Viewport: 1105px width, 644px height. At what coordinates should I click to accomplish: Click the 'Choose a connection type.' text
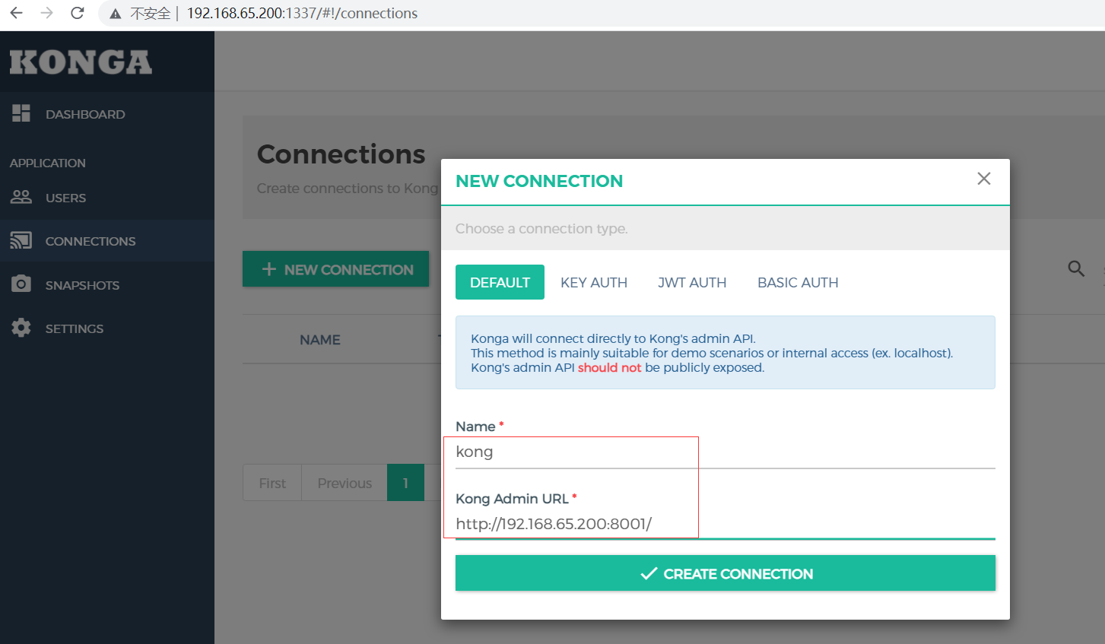click(541, 229)
